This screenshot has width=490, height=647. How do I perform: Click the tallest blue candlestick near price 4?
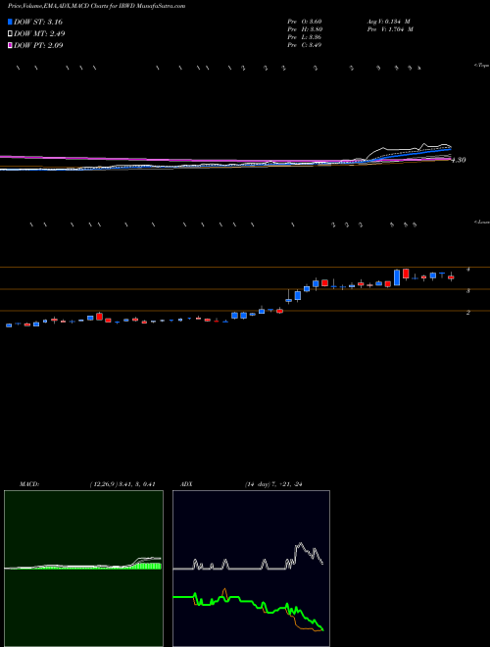coord(397,277)
